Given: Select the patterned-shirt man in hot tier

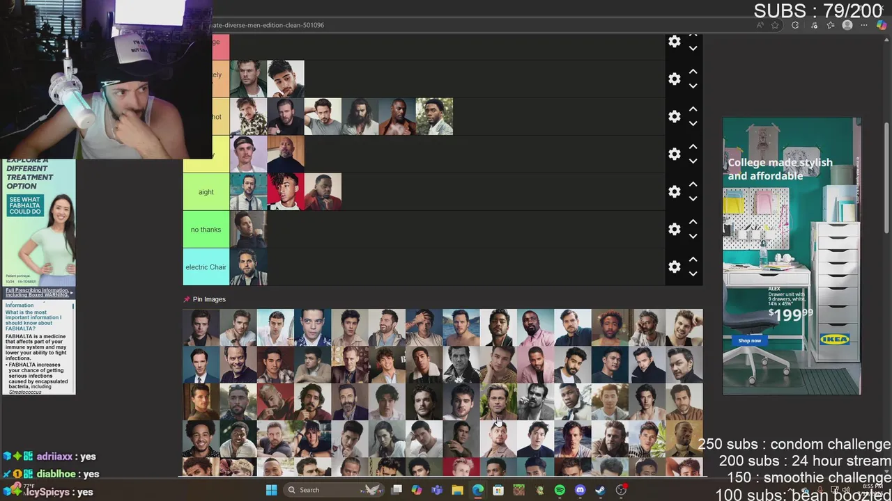Looking at the screenshot, I should click(248, 117).
